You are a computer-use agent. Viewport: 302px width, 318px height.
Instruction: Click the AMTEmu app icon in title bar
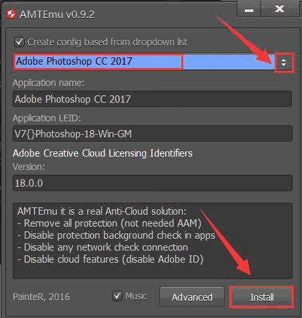(11, 14)
